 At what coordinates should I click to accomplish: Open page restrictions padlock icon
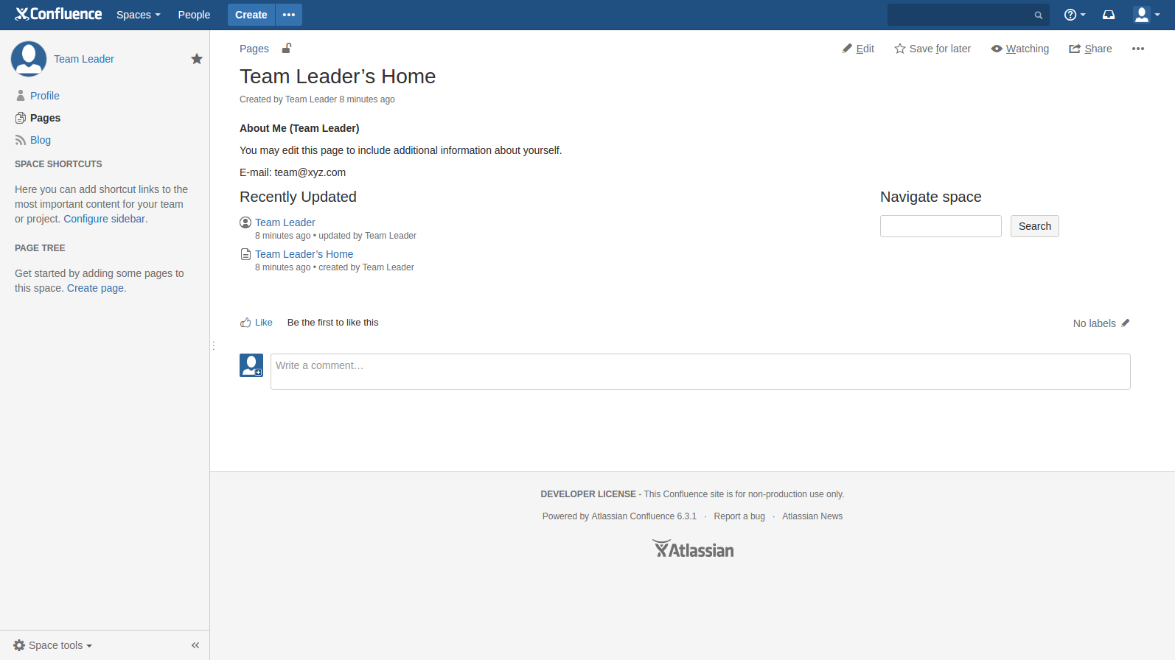(287, 49)
